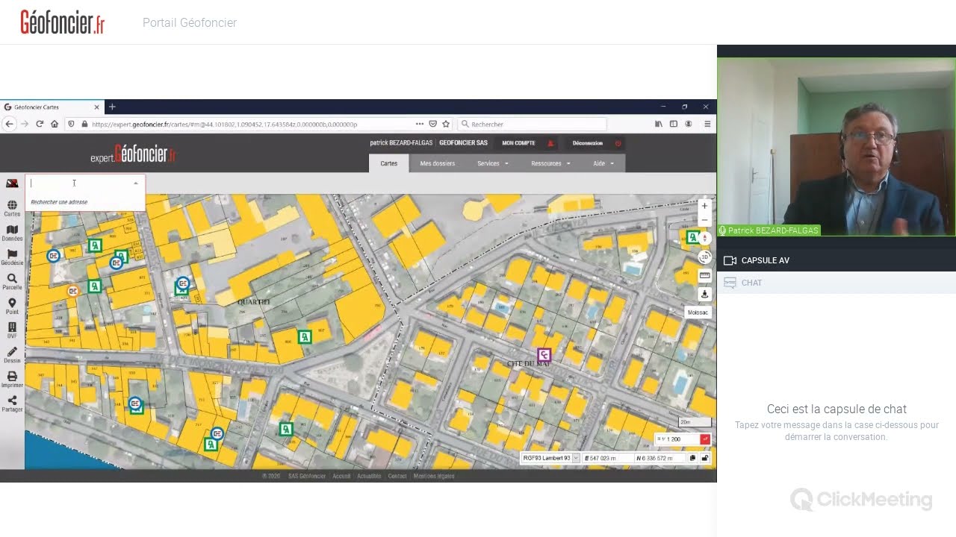Switch to the Cartes tab

pos(389,163)
